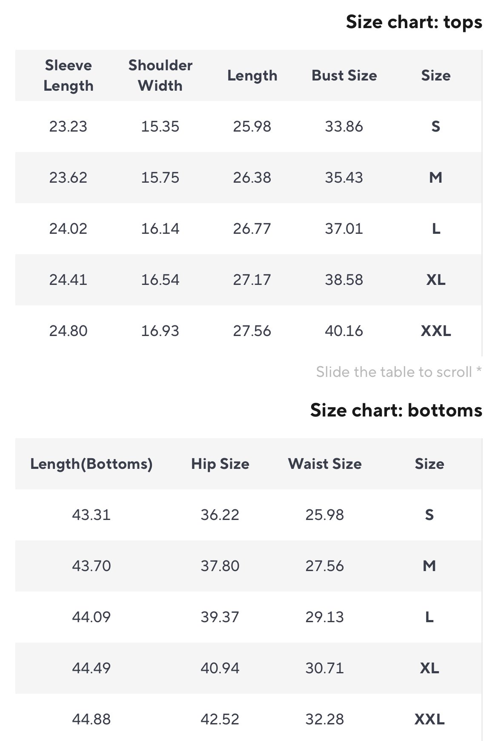Select the Bust Size header in tops chart
Image resolution: width=498 pixels, height=741 pixels.
[344, 75]
